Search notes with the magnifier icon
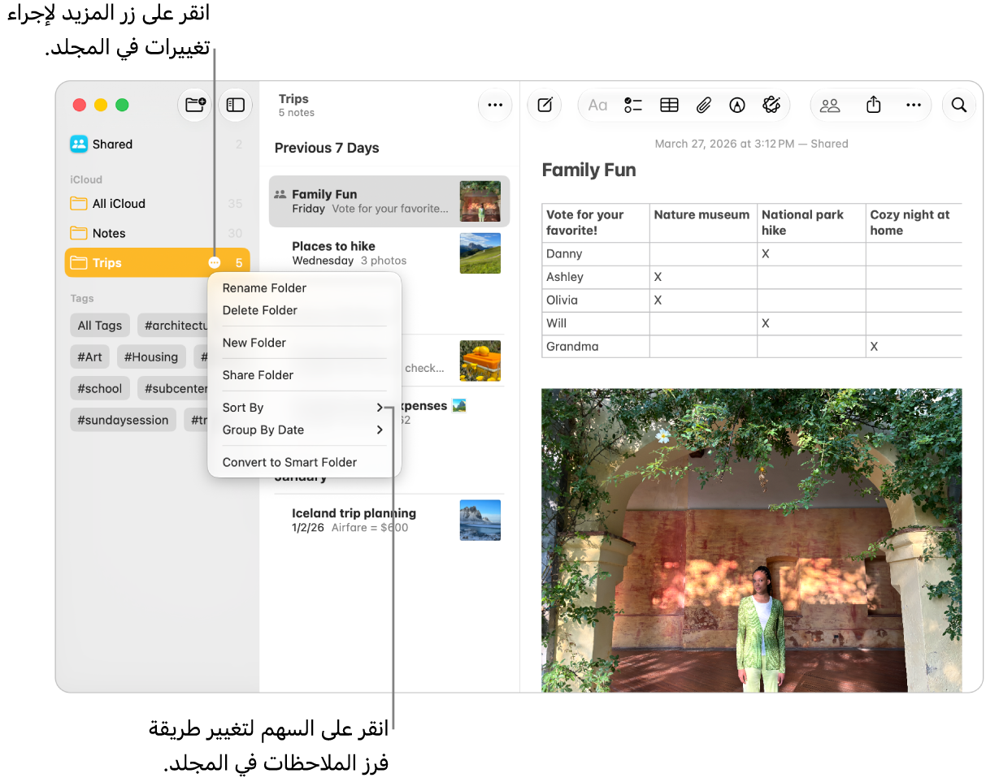This screenshot has width=986, height=782. click(x=959, y=105)
